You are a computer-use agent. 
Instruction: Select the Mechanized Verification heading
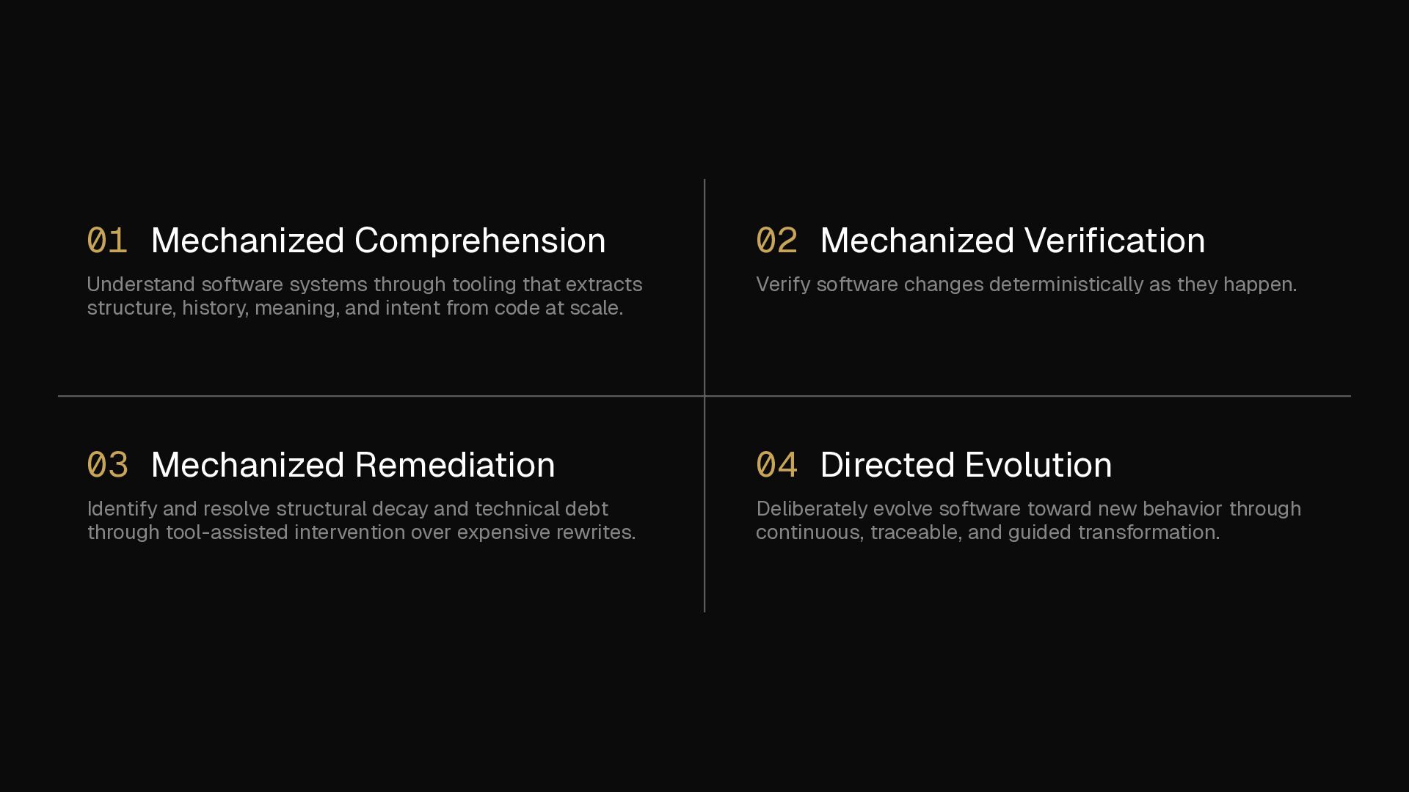1012,241
